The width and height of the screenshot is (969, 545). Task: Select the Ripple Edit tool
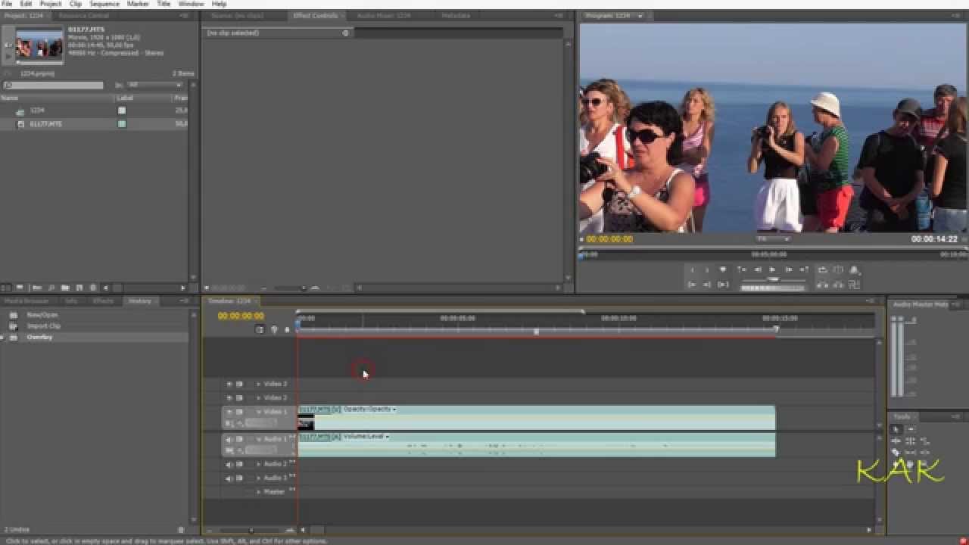(x=896, y=441)
